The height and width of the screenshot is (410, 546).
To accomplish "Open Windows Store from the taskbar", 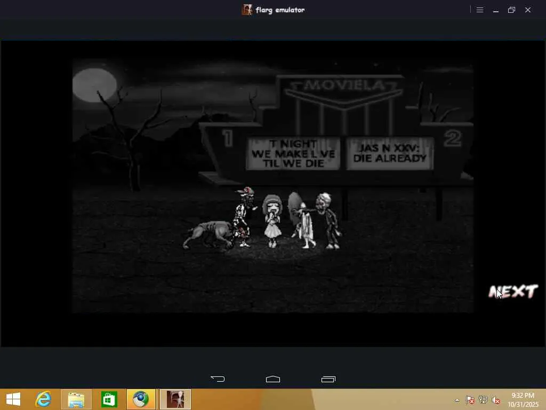I will [x=109, y=399].
